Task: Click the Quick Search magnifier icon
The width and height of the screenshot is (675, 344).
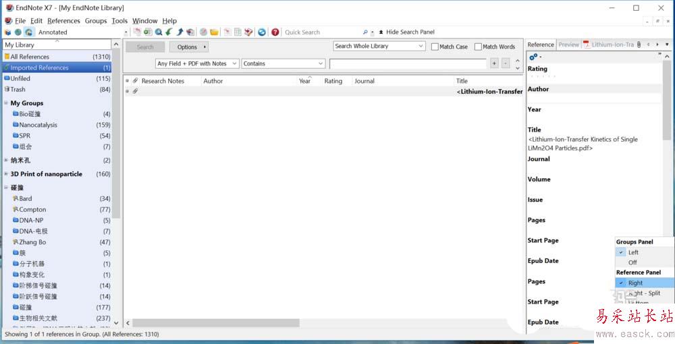Action: [365, 32]
